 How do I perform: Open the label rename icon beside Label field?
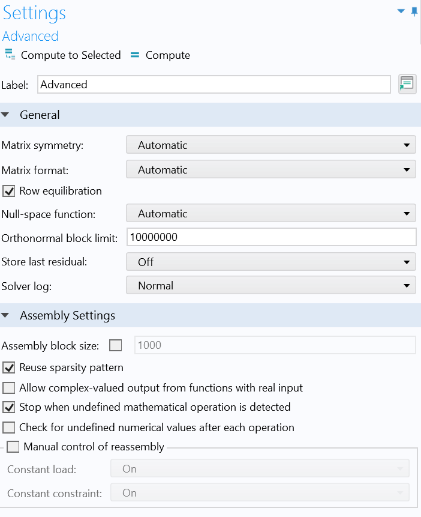click(x=407, y=84)
